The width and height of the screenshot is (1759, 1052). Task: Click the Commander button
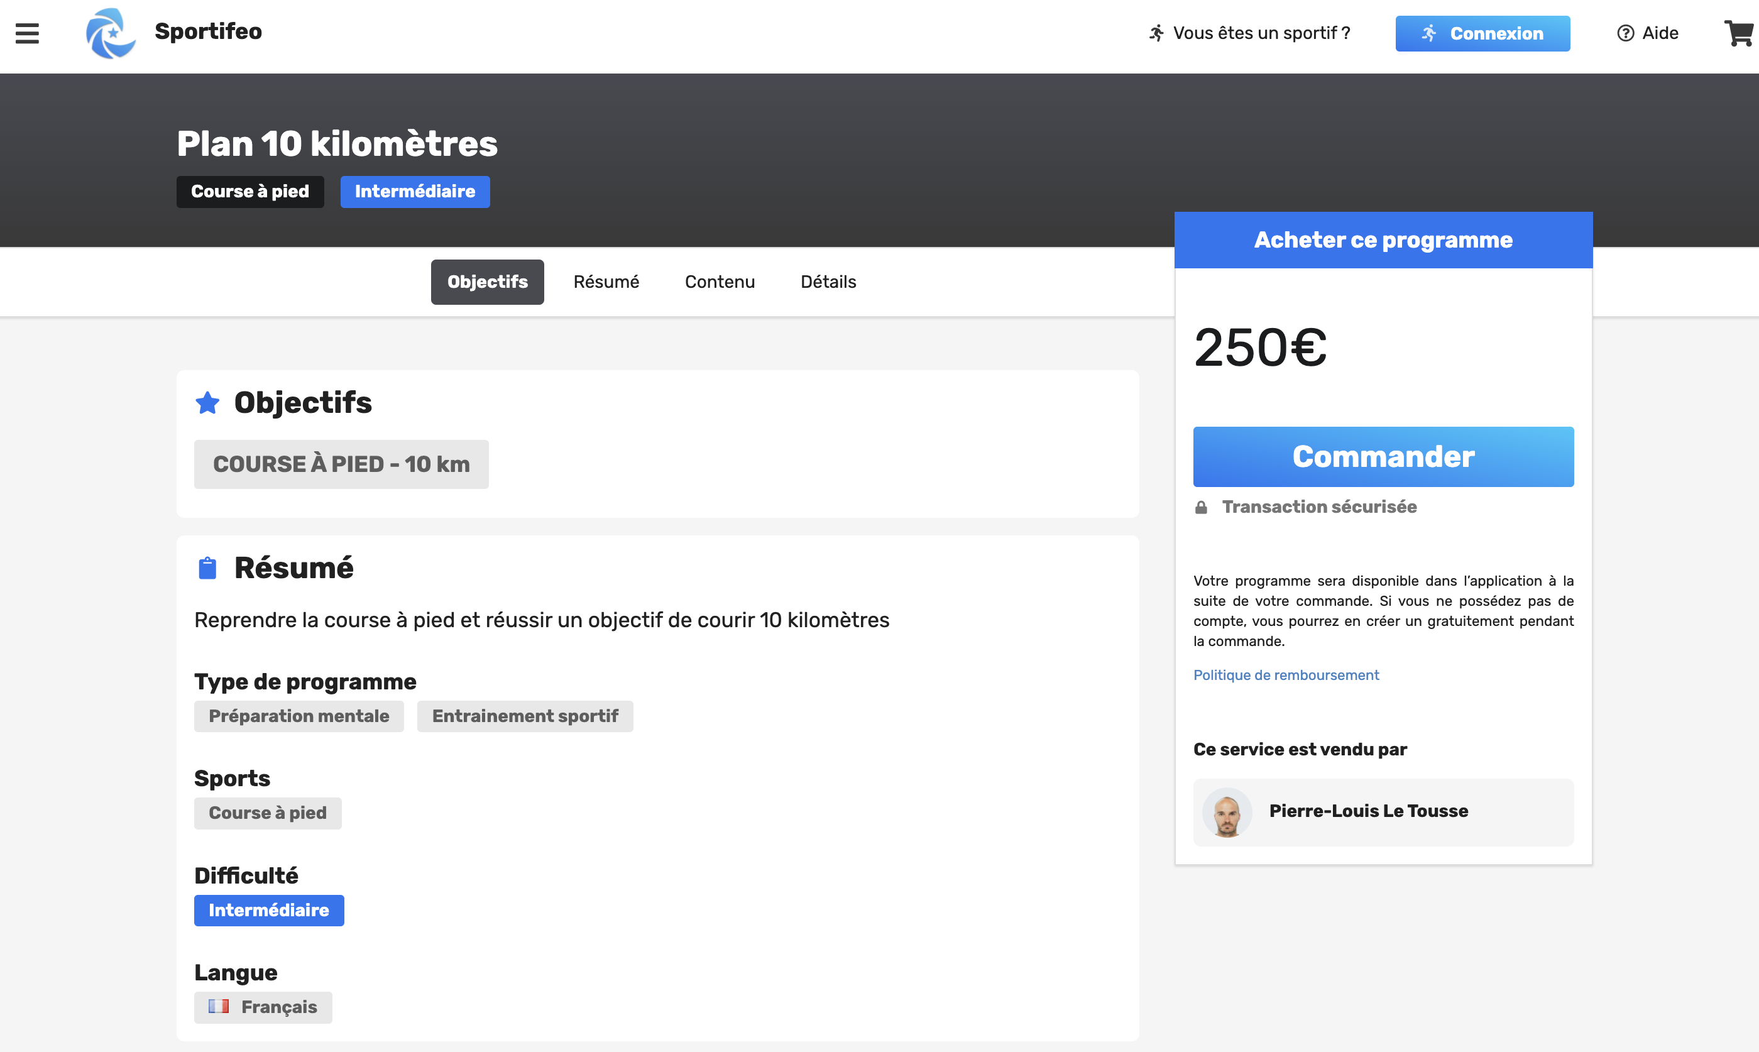[x=1383, y=456]
